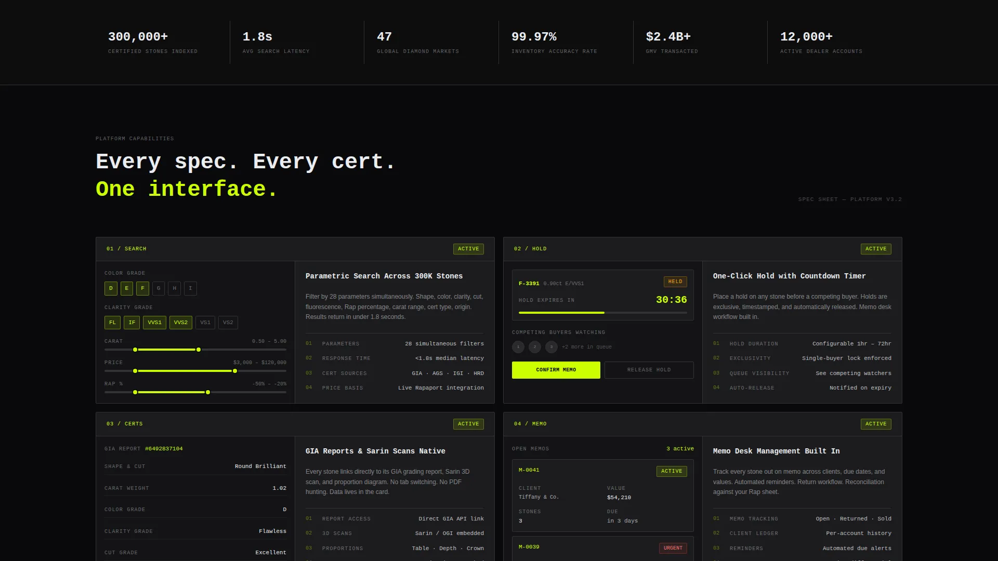Screen dimensions: 998x561
Task: Click ACTIVE badge on Search card
Action: [468, 249]
